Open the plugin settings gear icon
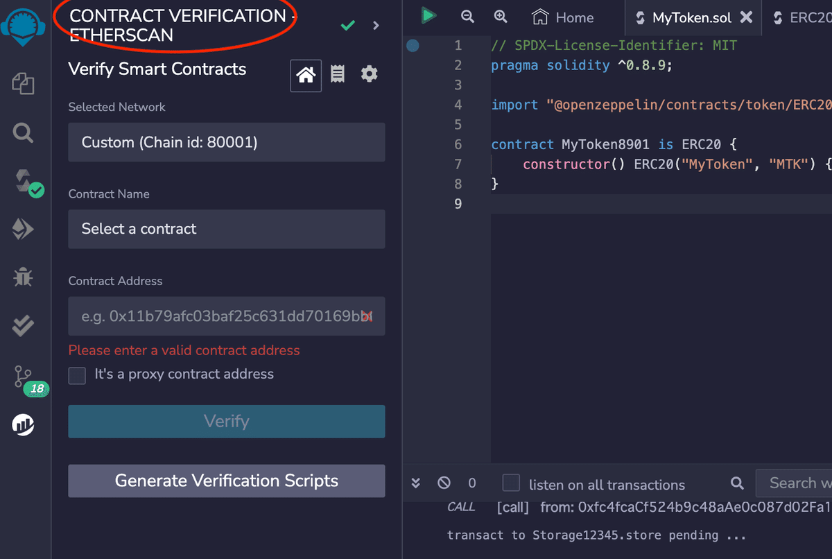The width and height of the screenshot is (832, 559). coord(370,74)
